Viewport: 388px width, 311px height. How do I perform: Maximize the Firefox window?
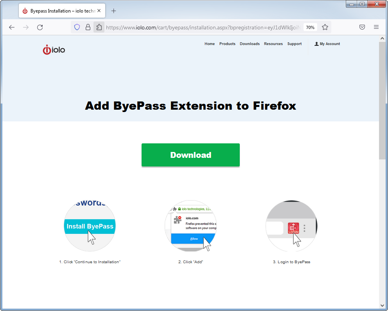[362, 4]
